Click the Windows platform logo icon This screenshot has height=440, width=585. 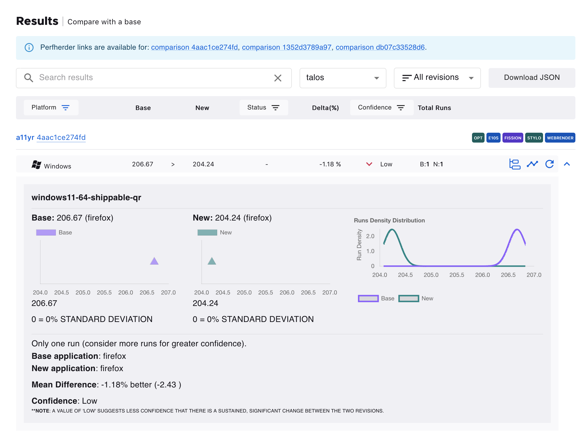37,165
